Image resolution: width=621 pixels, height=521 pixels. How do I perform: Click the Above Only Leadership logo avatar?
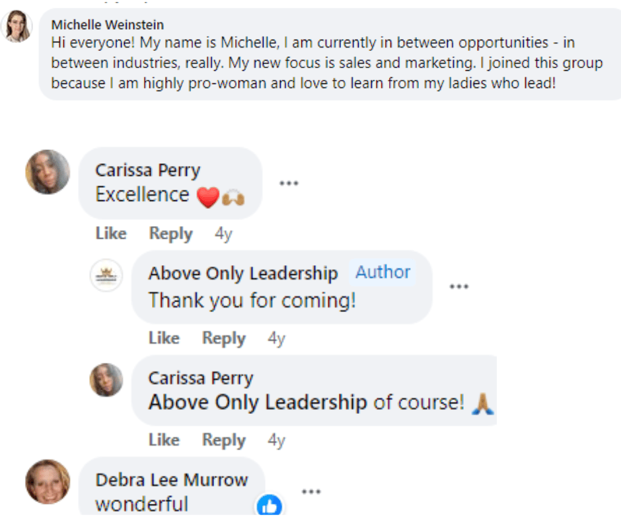coord(106,275)
